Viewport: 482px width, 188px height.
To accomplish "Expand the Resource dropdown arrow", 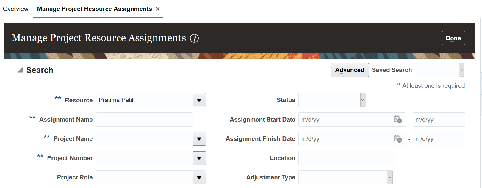I will (199, 100).
